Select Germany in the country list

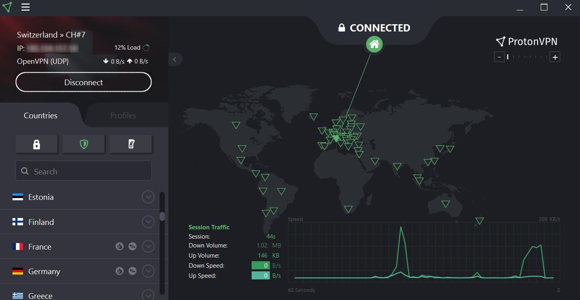click(x=44, y=271)
